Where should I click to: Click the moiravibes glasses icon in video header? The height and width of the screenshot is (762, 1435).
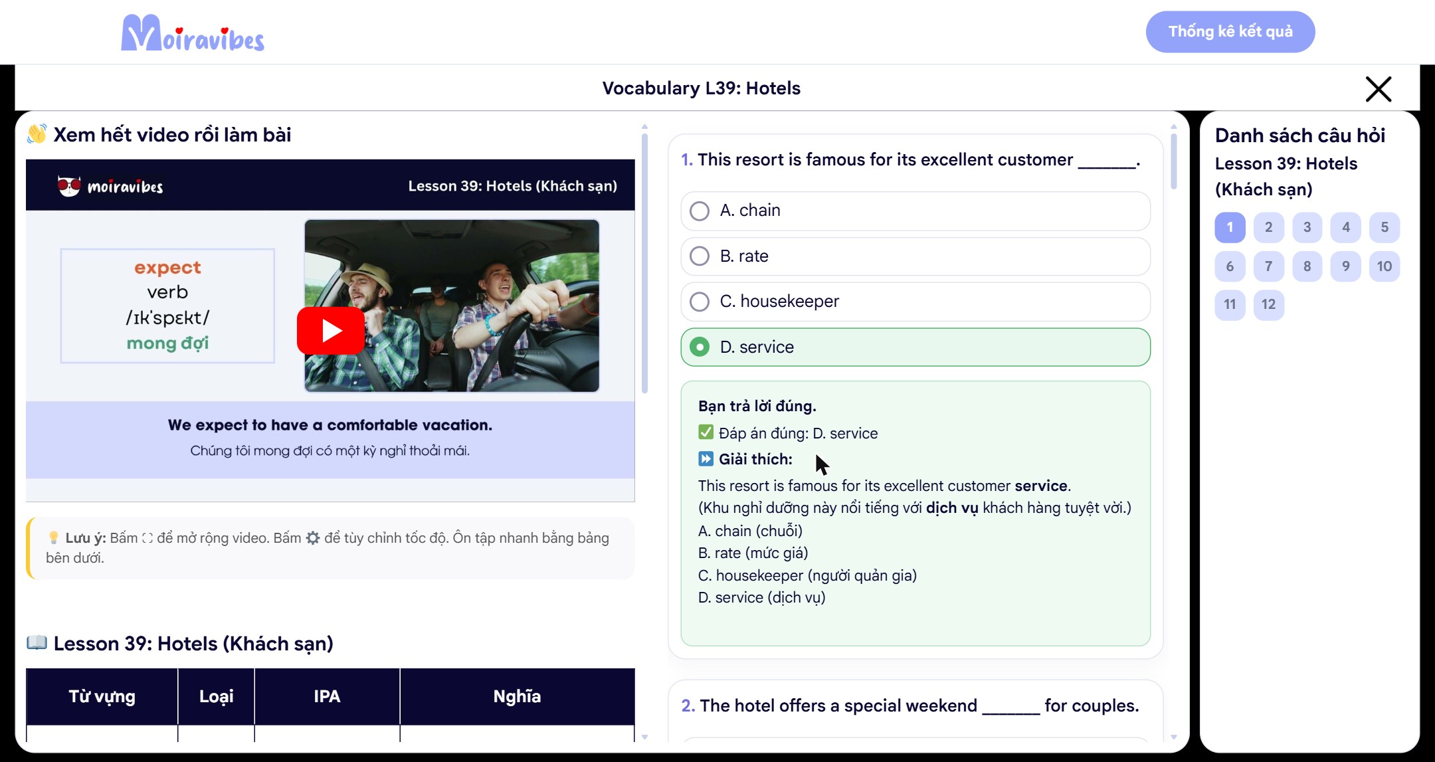click(69, 186)
